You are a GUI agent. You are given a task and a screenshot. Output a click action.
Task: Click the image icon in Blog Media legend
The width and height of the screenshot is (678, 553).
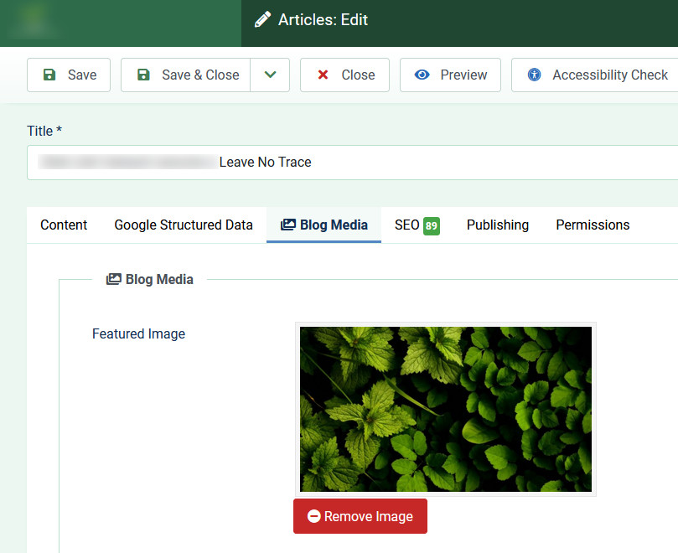click(114, 279)
